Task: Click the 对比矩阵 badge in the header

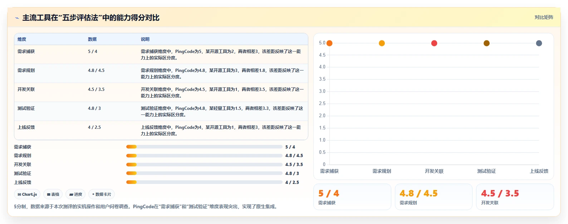Action: pos(544,18)
